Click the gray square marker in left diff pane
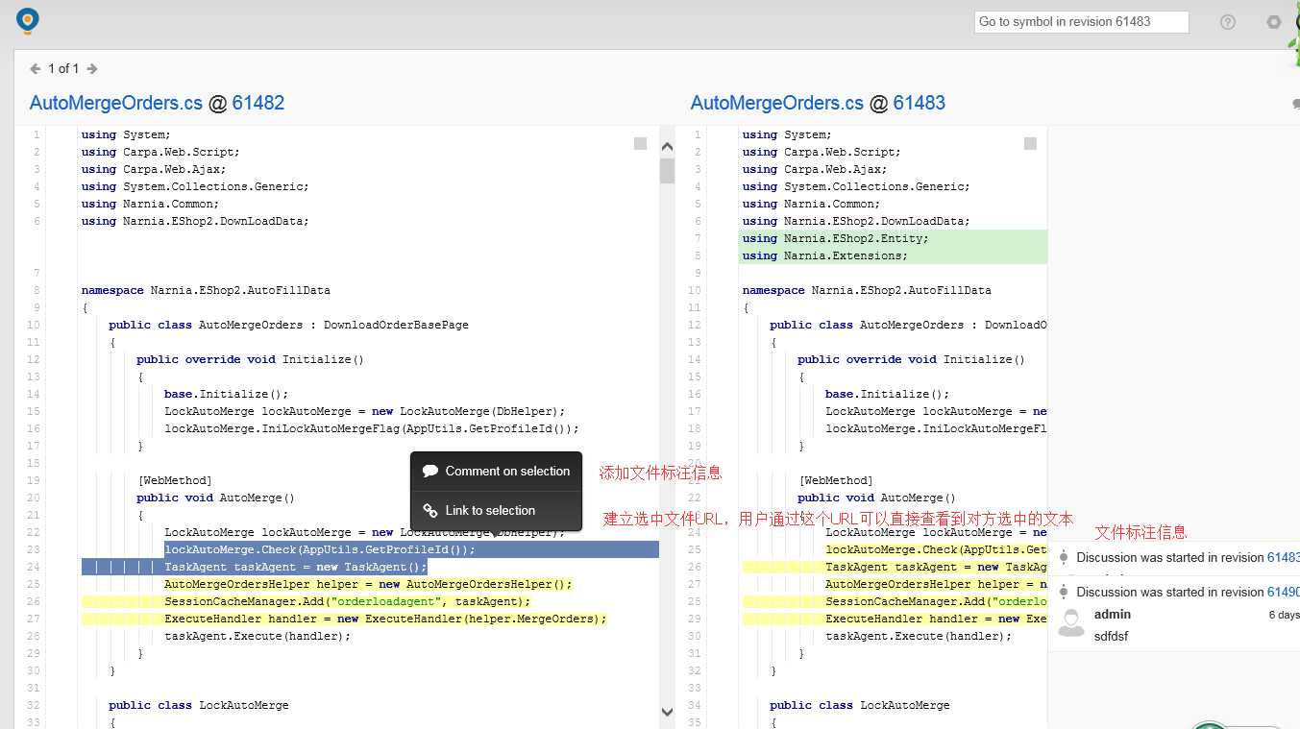Image resolution: width=1300 pixels, height=729 pixels. (x=640, y=144)
